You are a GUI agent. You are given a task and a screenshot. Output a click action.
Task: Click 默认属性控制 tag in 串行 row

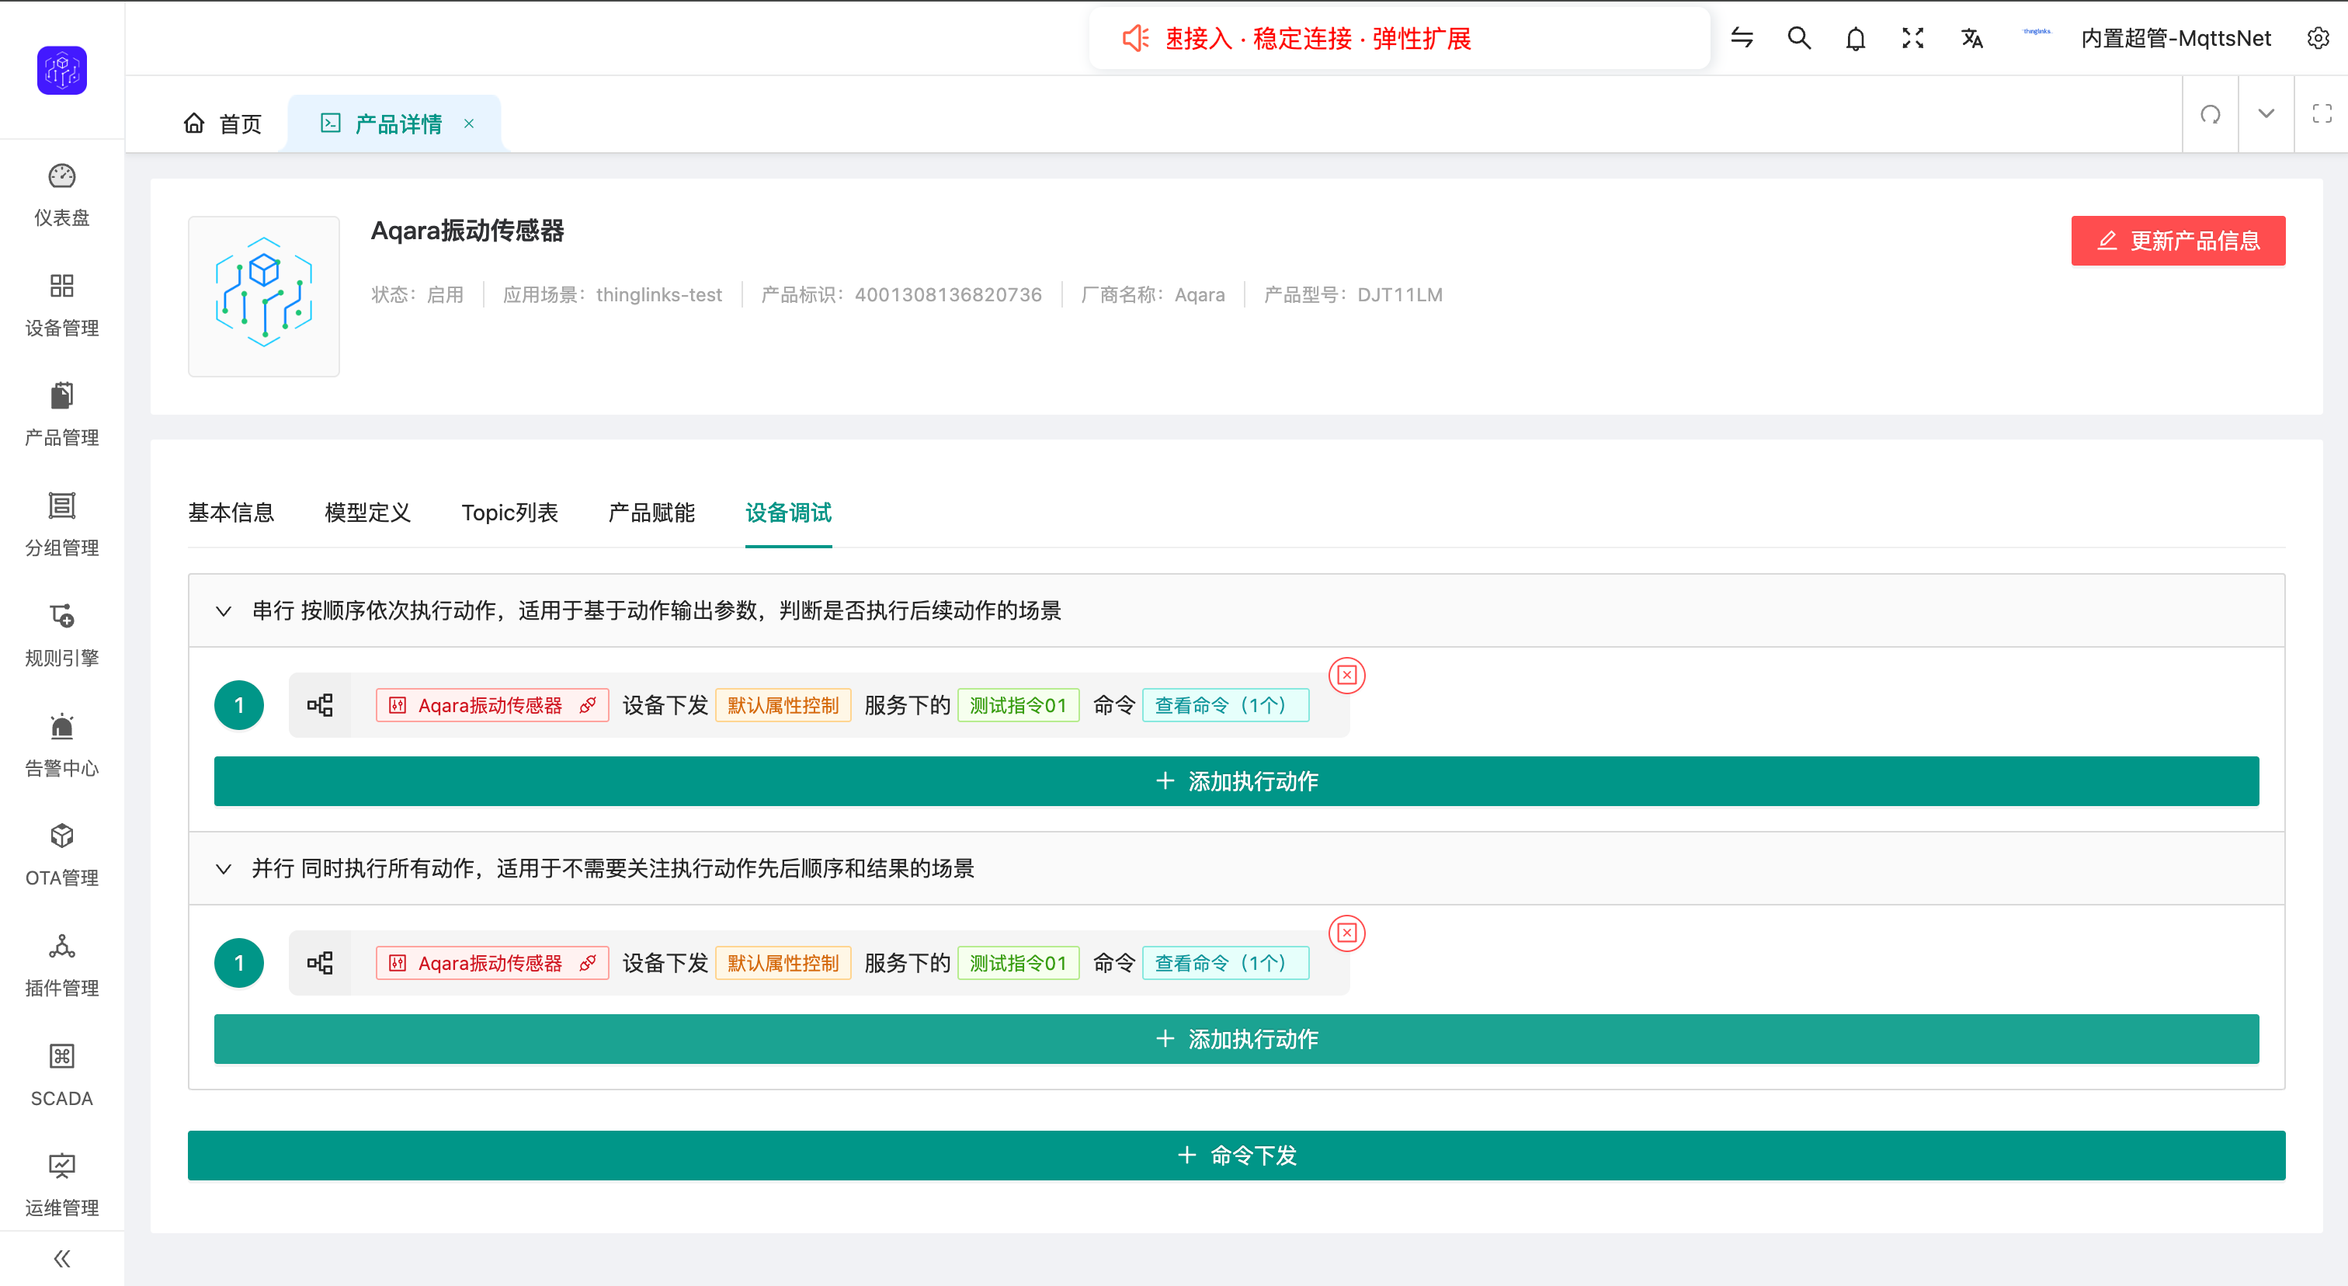click(x=783, y=704)
